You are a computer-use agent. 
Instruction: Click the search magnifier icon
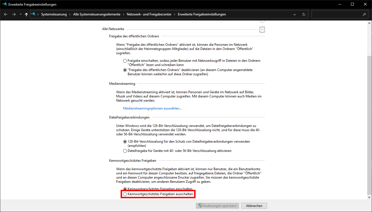click(364, 14)
